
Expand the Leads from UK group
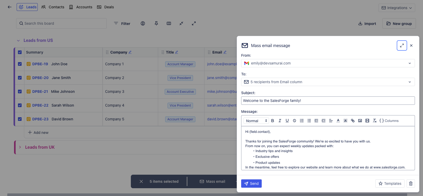click(20, 147)
